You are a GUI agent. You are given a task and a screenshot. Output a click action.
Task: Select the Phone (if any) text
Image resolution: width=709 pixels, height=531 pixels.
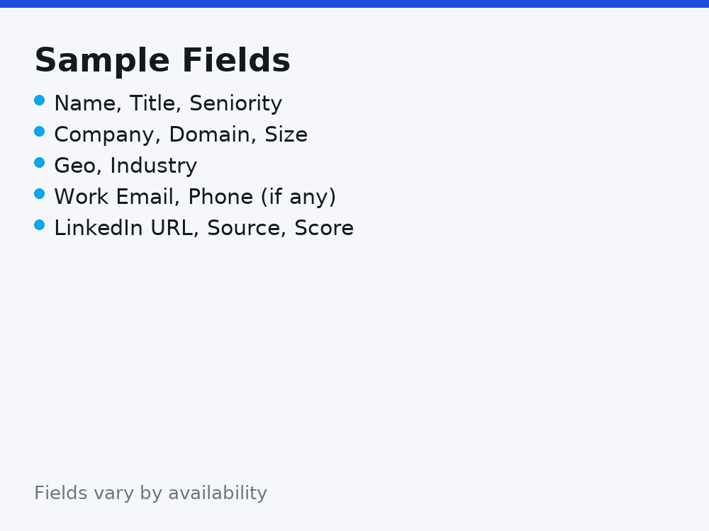click(x=262, y=198)
